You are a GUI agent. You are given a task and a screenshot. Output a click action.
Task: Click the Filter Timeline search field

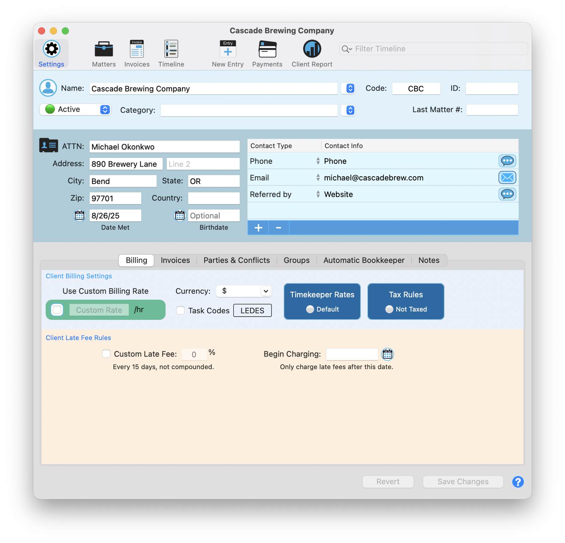434,49
